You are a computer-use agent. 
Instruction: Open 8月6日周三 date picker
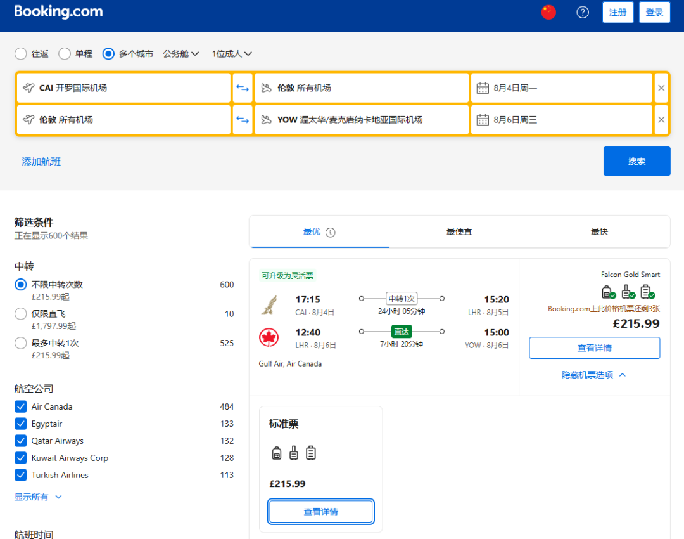(562, 120)
